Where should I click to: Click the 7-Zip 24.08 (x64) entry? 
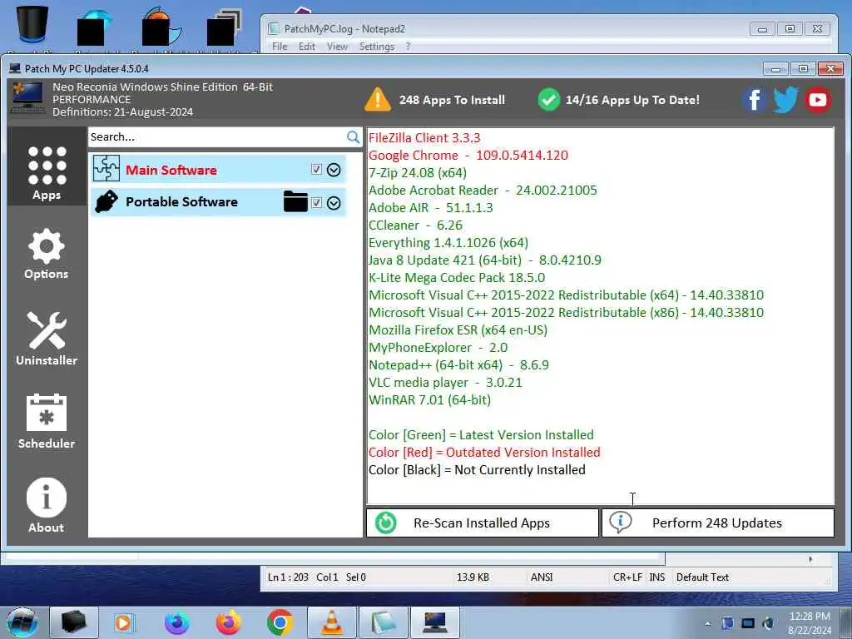418,173
